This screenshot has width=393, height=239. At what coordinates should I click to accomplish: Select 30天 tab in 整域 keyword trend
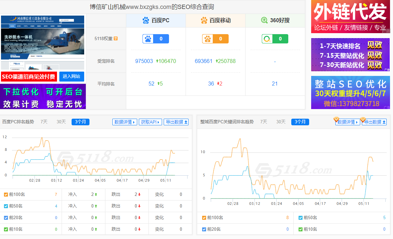click(281, 122)
